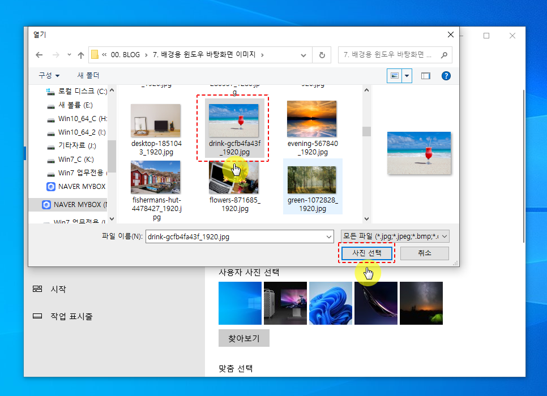Choose the Windows 10 blue wallpaper thumbnail
The height and width of the screenshot is (396, 547).
tap(240, 303)
